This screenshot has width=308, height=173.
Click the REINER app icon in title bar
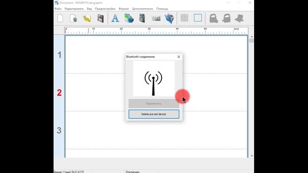click(x=57, y=3)
